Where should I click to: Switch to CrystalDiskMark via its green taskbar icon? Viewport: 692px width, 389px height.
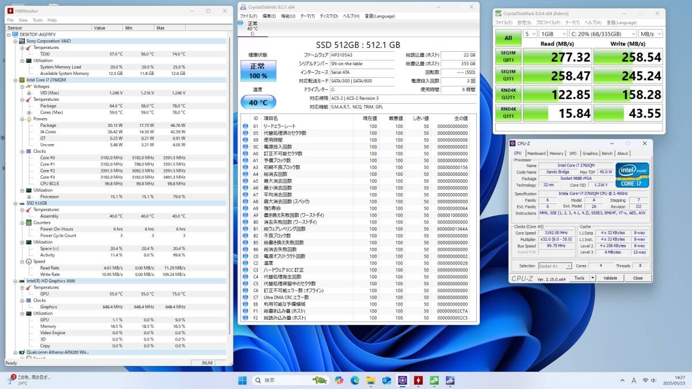pos(434,380)
